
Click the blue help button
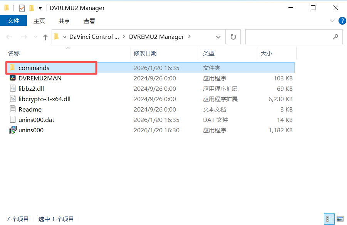342,21
